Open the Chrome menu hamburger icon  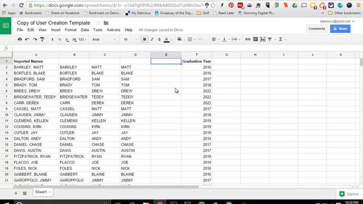358,5
